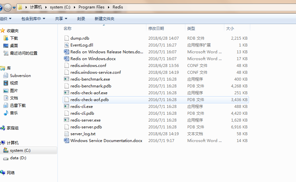The height and width of the screenshot is (182, 296).
Task: Click the redis-check-aof.exe application icon
Action: [67, 93]
